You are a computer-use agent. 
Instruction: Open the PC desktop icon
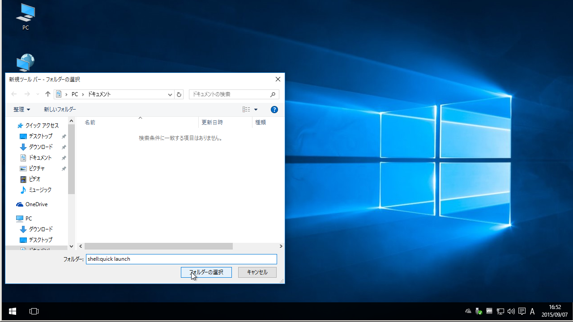(x=26, y=17)
